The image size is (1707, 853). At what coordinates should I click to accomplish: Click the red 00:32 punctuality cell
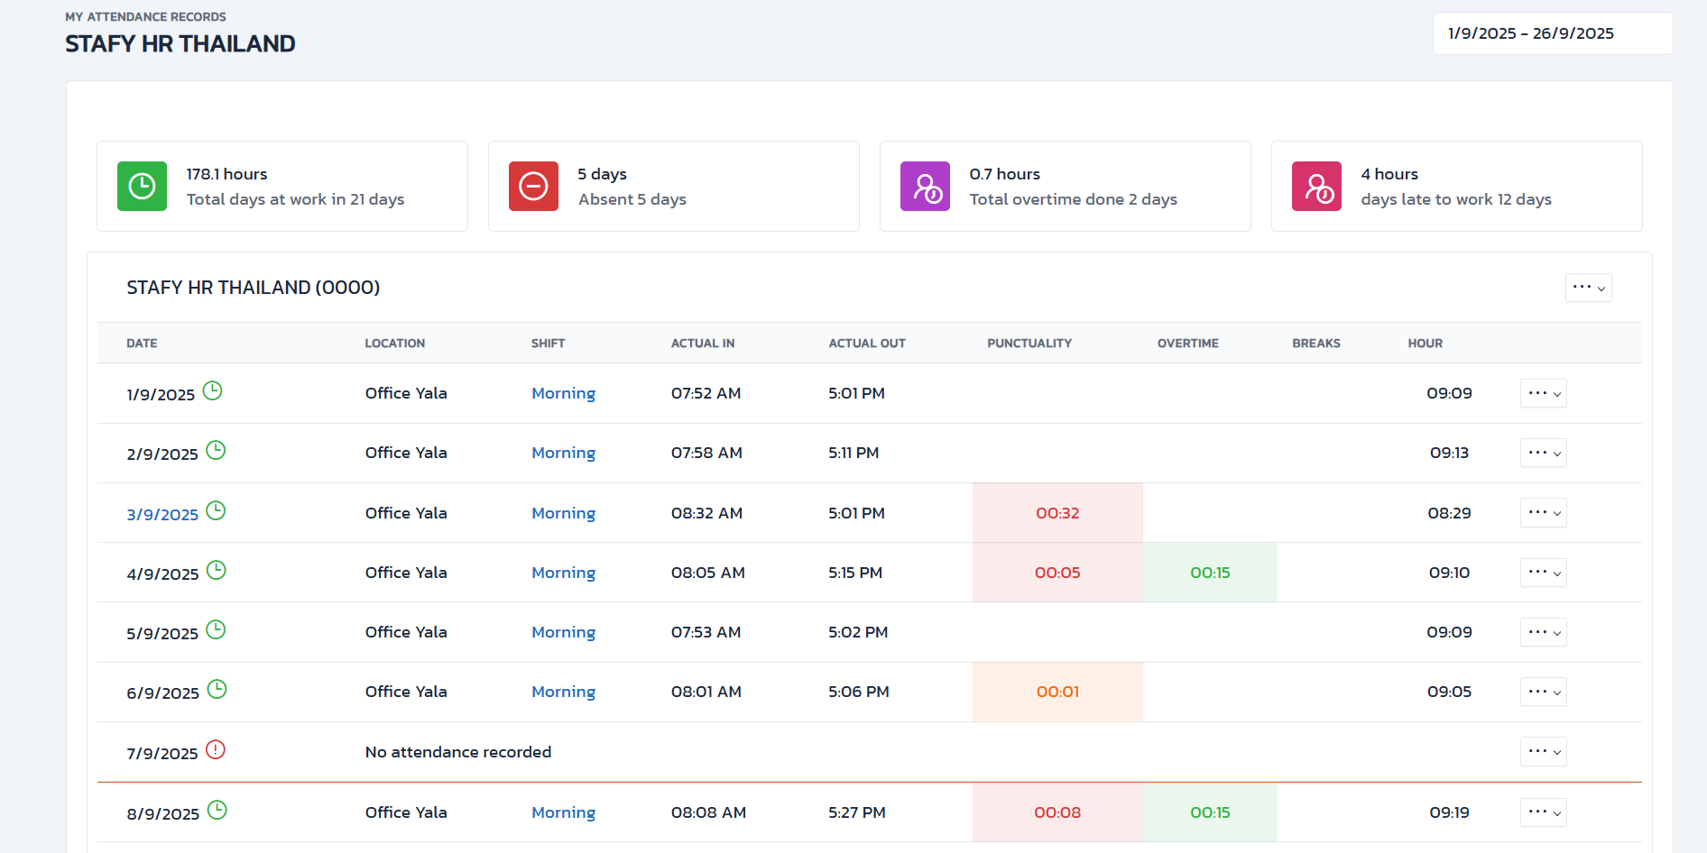1057,513
